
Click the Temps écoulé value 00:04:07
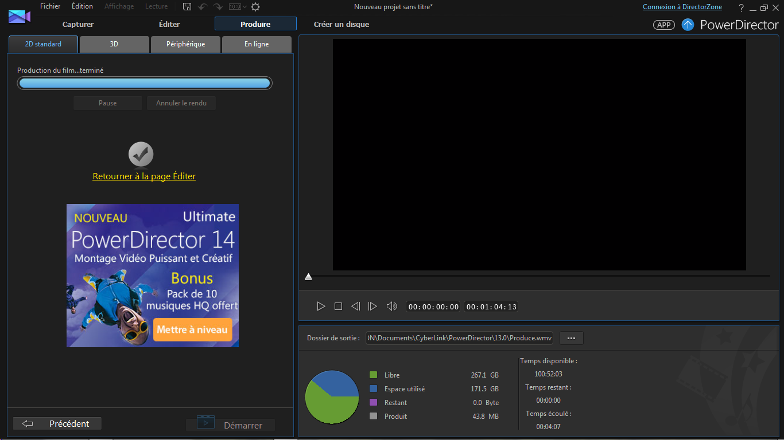click(548, 427)
